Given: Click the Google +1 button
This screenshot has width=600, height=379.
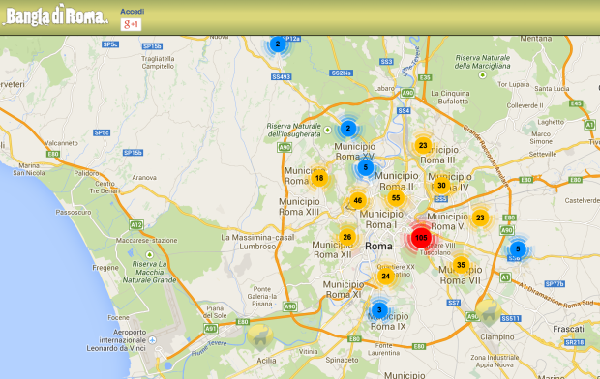Looking at the screenshot, I should click(131, 24).
